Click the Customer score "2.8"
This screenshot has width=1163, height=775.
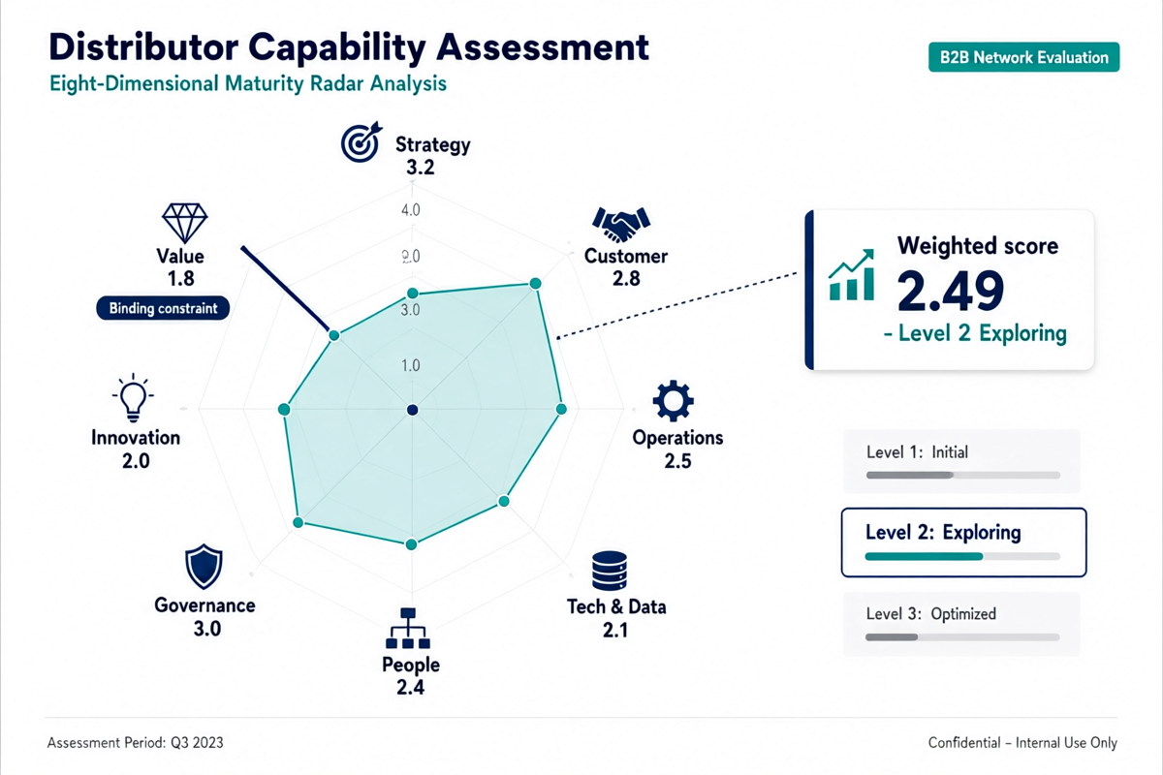click(x=626, y=279)
